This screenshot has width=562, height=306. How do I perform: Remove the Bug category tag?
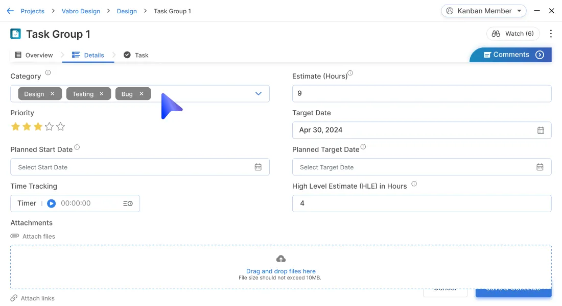coord(142,94)
